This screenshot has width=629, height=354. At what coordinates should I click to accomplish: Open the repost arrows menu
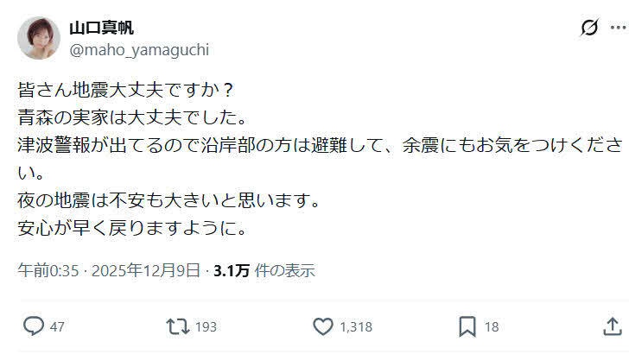point(177,326)
